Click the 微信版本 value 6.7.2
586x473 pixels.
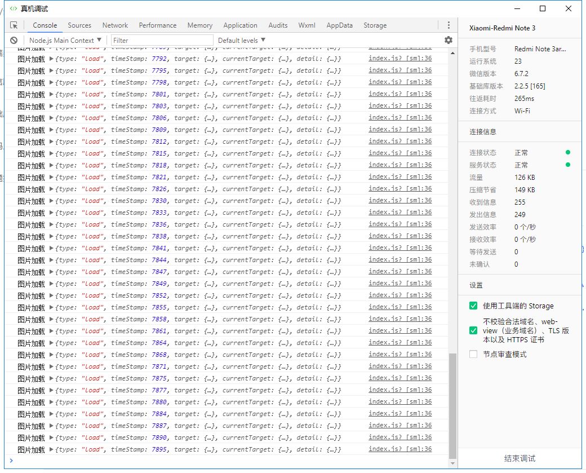[x=521, y=74]
